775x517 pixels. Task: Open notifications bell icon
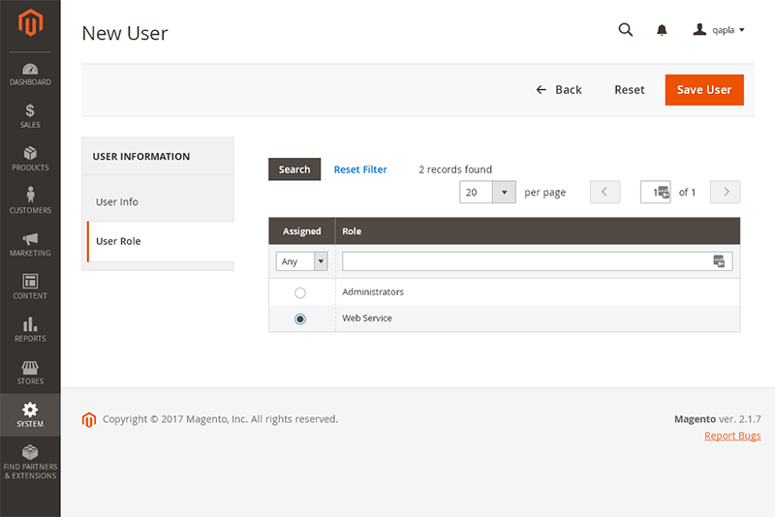coord(662,30)
